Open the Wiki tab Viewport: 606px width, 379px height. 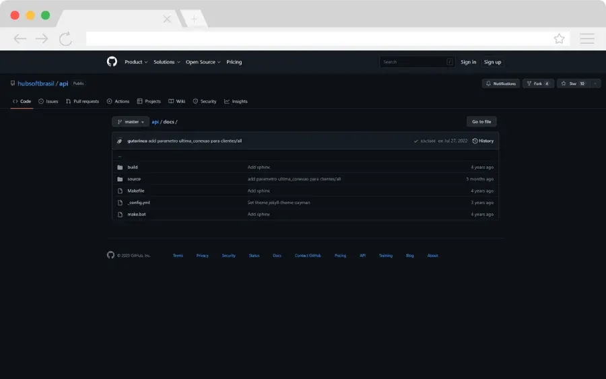coord(176,101)
